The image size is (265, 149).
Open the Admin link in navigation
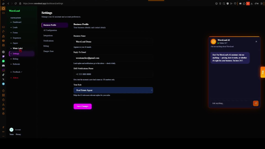pyautogui.click(x=15, y=78)
